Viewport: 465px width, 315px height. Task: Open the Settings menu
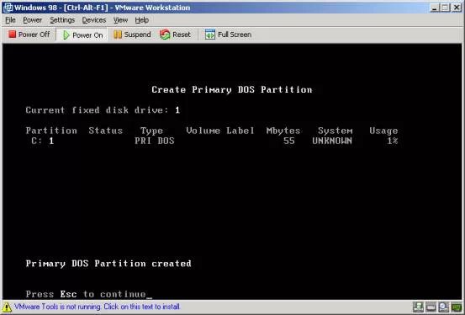pyautogui.click(x=62, y=20)
